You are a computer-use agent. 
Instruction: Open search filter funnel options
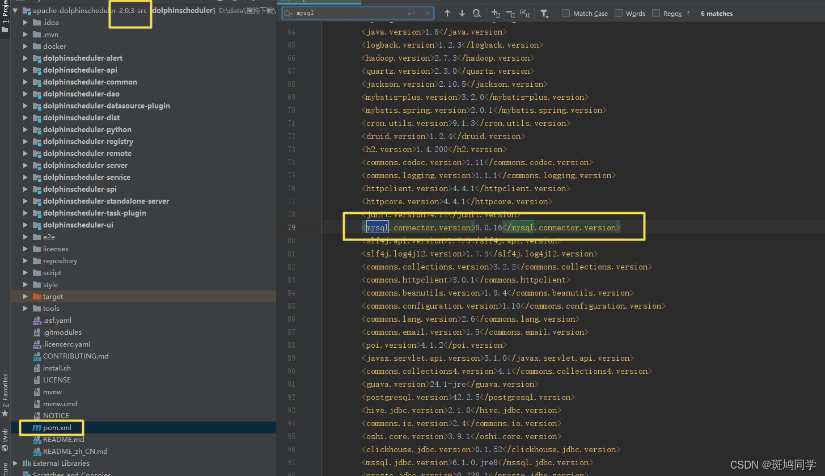[x=544, y=13]
